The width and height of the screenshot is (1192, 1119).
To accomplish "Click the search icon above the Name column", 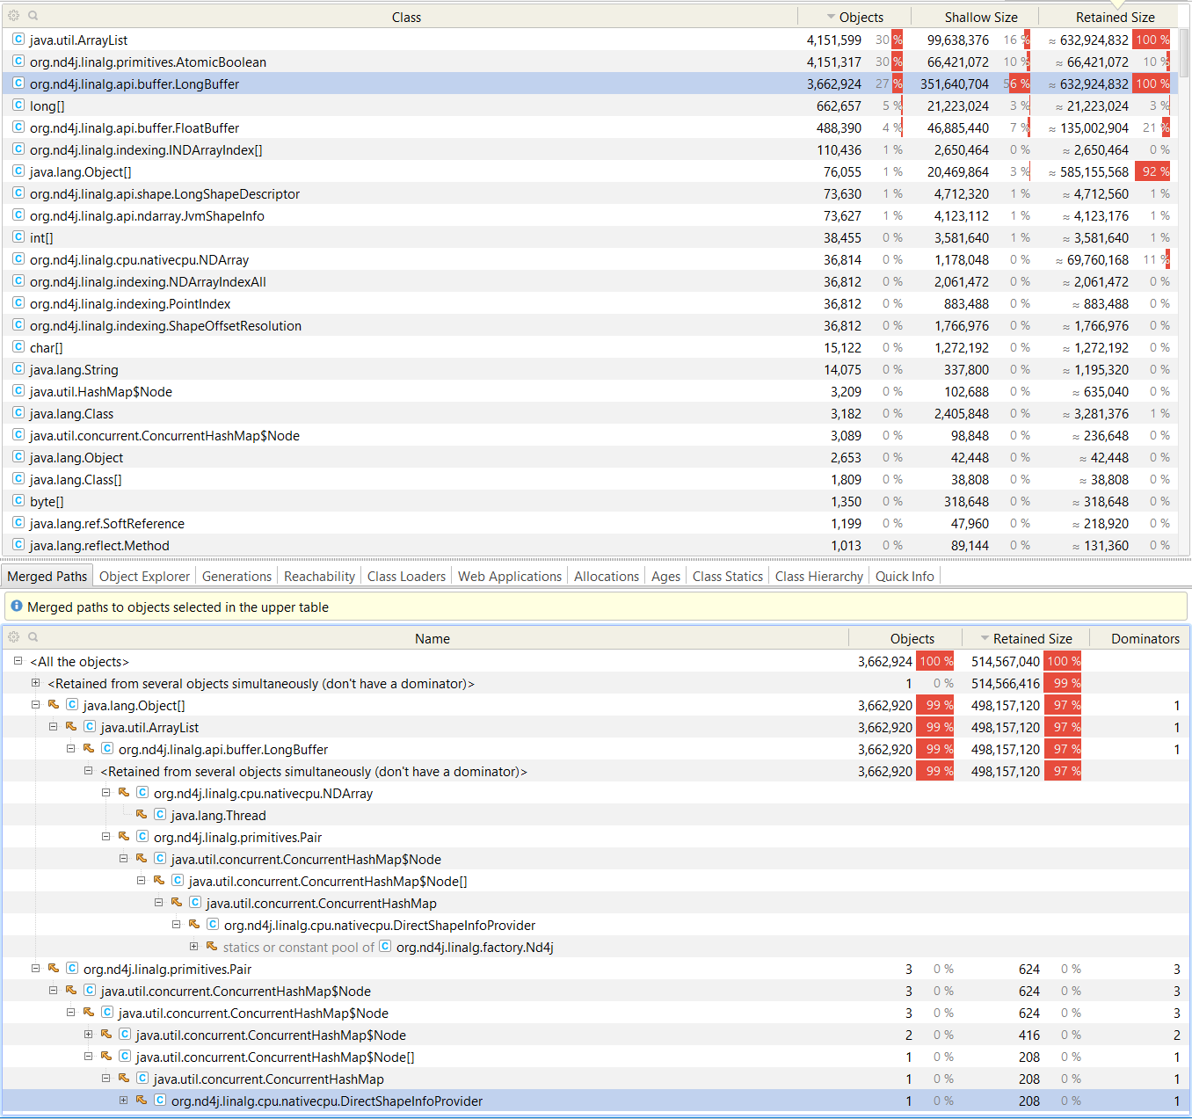I will point(33,636).
